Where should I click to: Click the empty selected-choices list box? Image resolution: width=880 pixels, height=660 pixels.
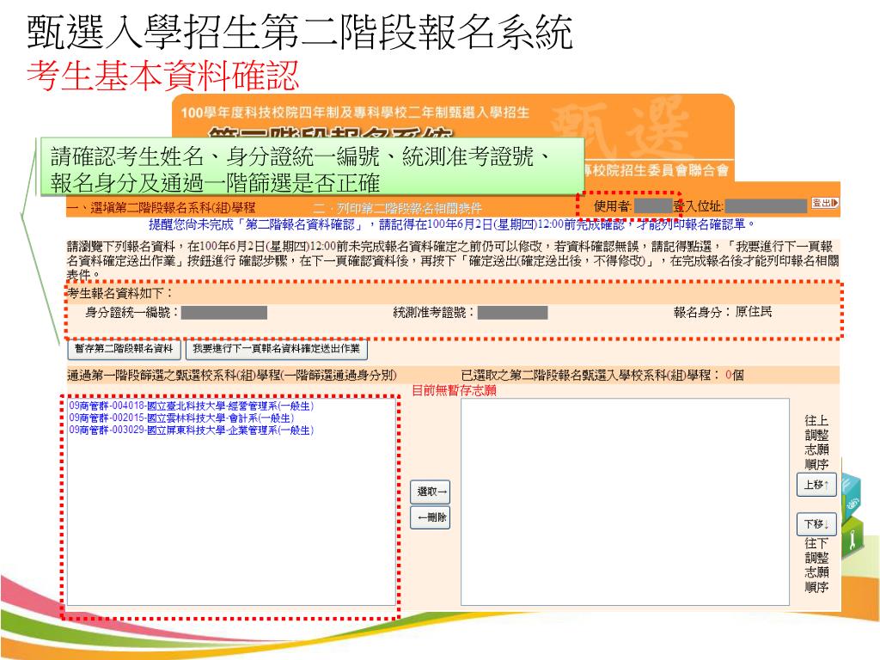pos(626,502)
